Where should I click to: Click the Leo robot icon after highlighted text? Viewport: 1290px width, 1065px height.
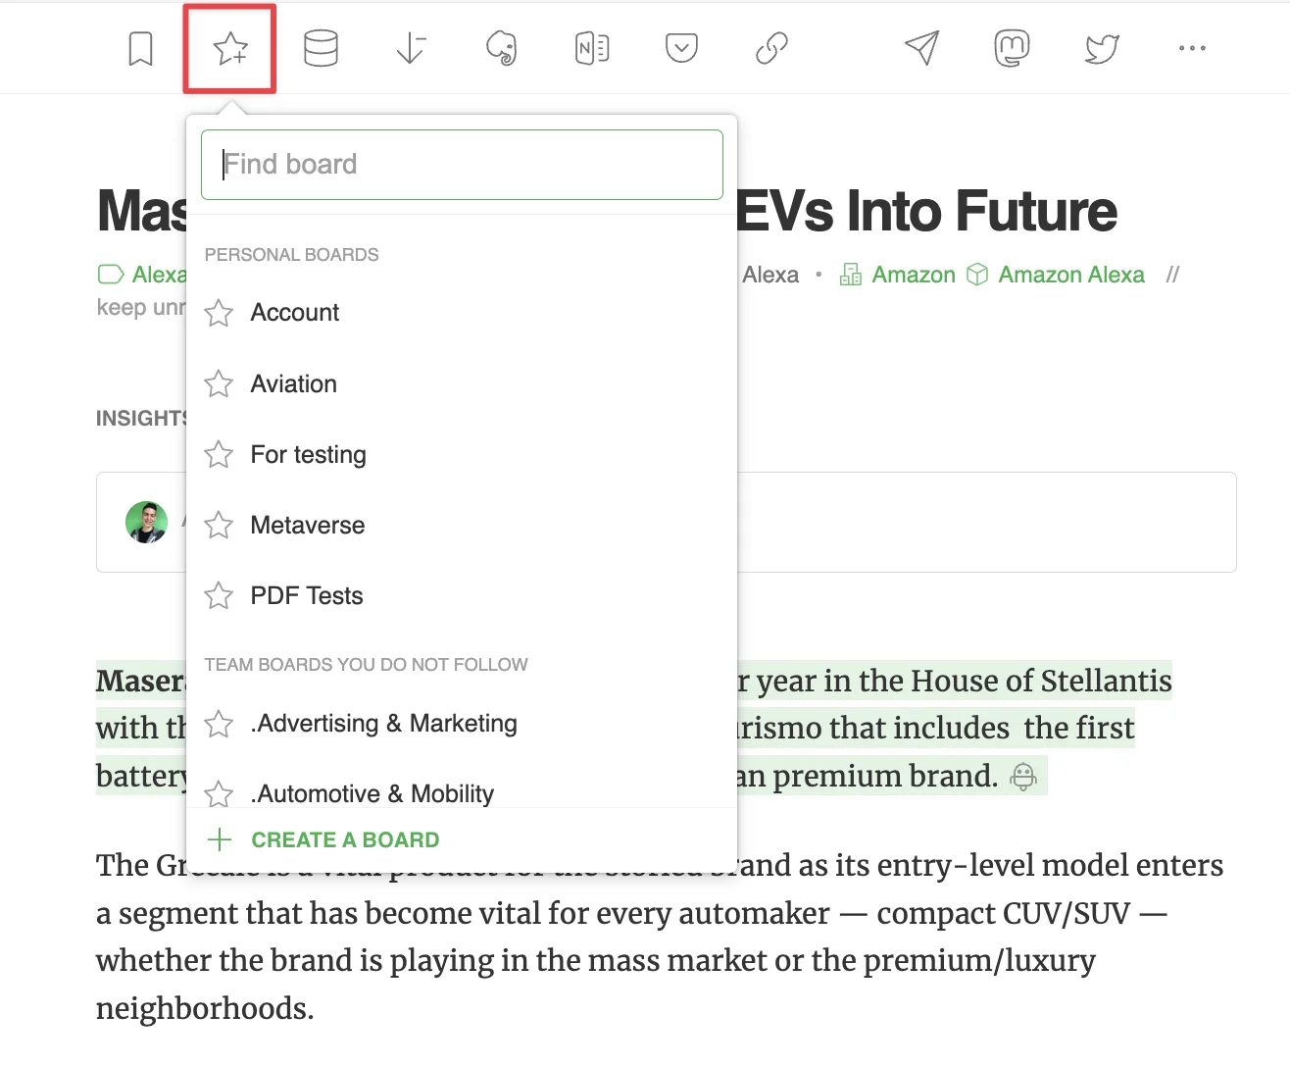click(x=1023, y=777)
